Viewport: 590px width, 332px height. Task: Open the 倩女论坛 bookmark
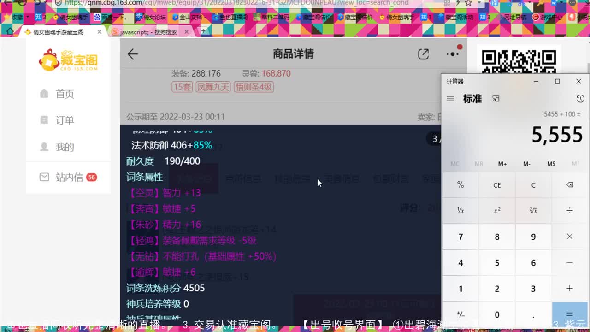[151, 17]
